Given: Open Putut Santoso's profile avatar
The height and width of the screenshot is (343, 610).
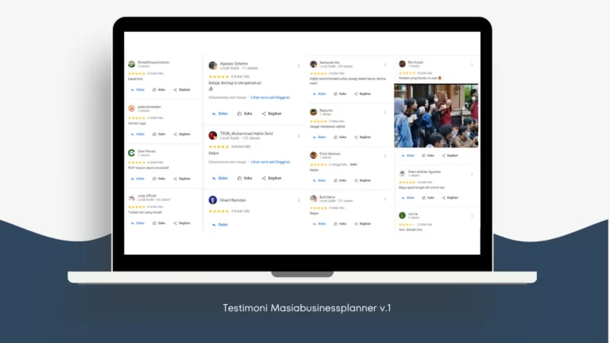Looking at the screenshot, I should coord(314,155).
